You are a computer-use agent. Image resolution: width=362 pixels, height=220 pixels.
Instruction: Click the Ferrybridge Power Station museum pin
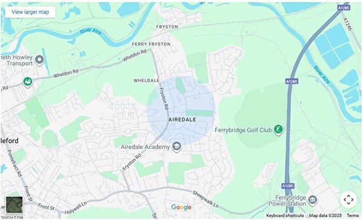[312, 200]
